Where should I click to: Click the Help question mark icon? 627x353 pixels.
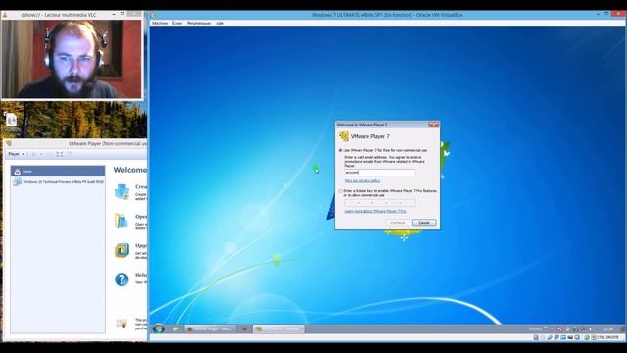coord(121,279)
